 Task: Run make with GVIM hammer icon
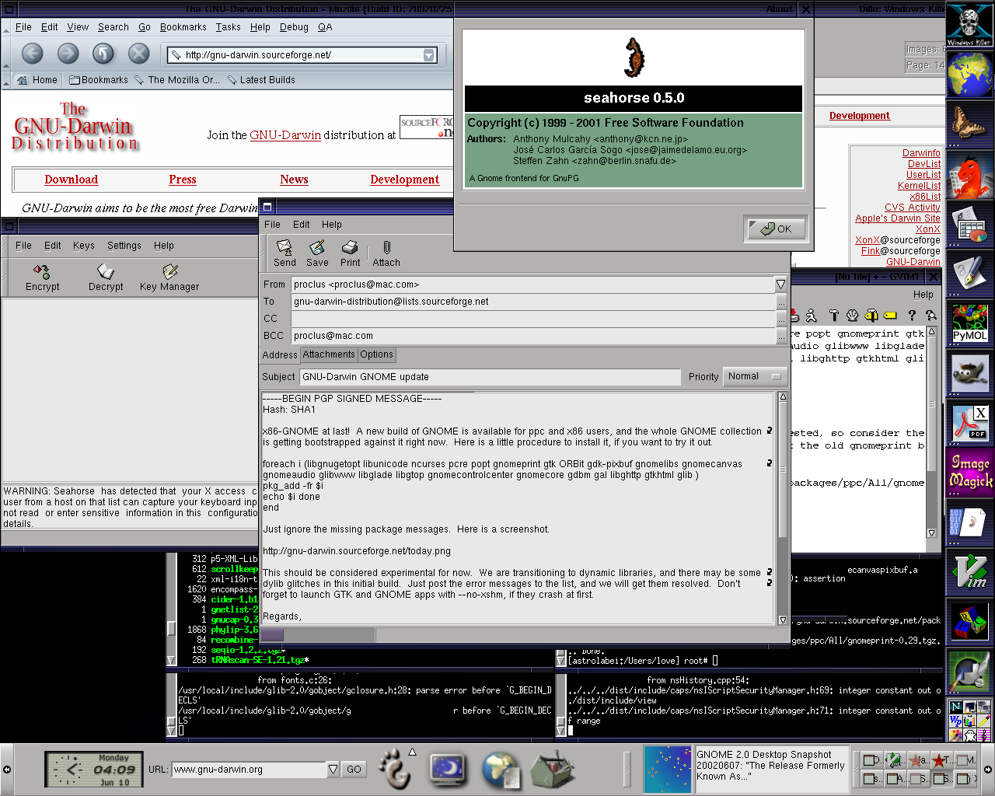point(834,316)
